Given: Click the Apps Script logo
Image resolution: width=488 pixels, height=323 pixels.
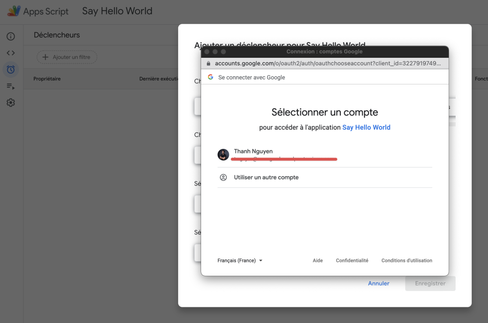Looking at the screenshot, I should [x=14, y=11].
